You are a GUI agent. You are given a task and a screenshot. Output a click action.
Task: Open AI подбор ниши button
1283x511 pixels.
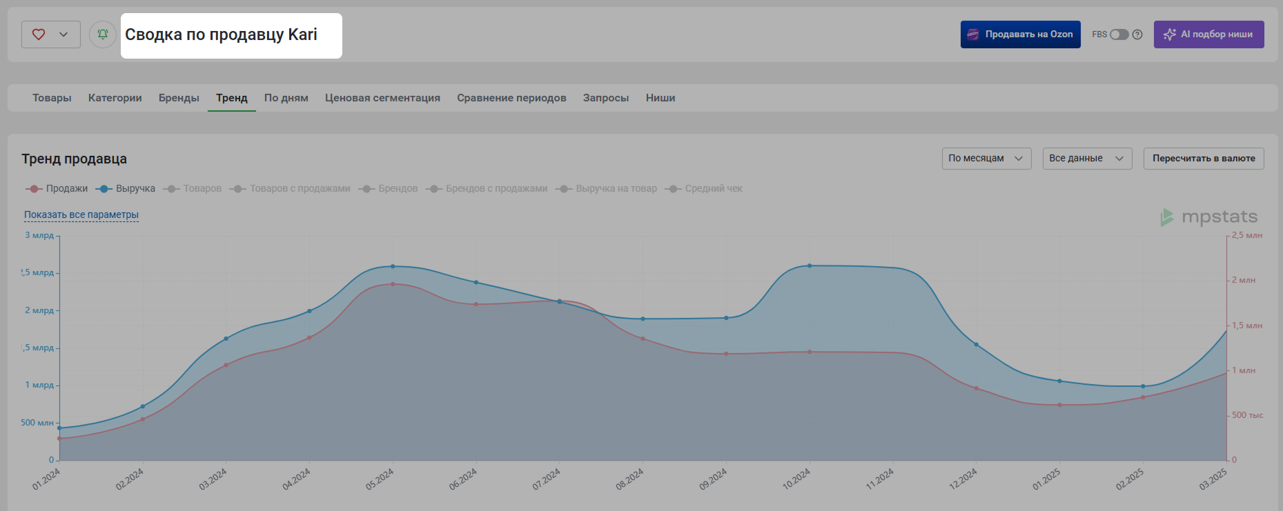coord(1208,34)
